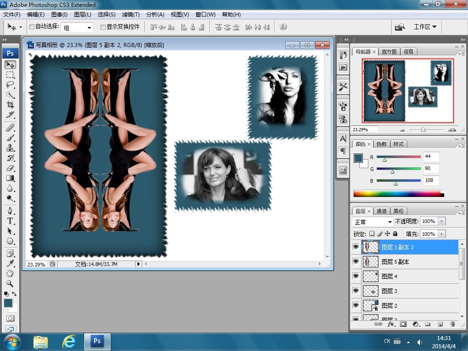Enable the 自动选择 checkbox

(32, 27)
